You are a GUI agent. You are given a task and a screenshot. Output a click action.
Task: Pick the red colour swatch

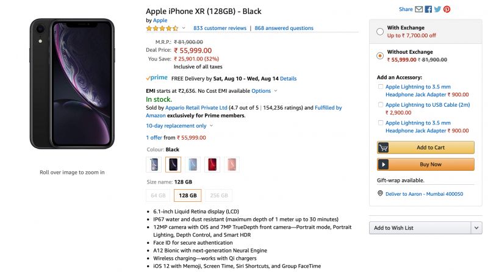(212, 164)
